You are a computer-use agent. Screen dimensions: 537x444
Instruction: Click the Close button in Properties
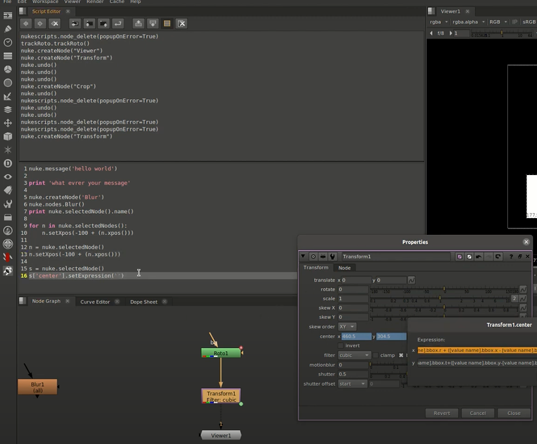click(514, 413)
